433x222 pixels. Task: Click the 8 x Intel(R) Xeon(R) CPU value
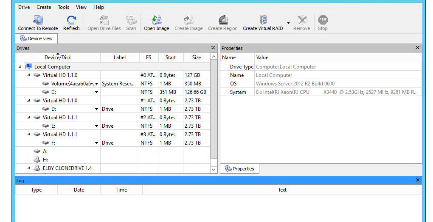[337, 92]
